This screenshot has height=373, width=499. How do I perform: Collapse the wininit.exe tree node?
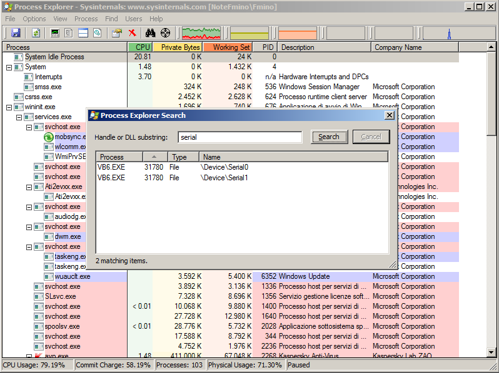[x=9, y=107]
